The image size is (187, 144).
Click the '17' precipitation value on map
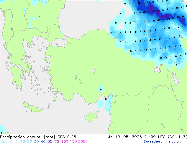pyautogui.click(x=145, y=41)
